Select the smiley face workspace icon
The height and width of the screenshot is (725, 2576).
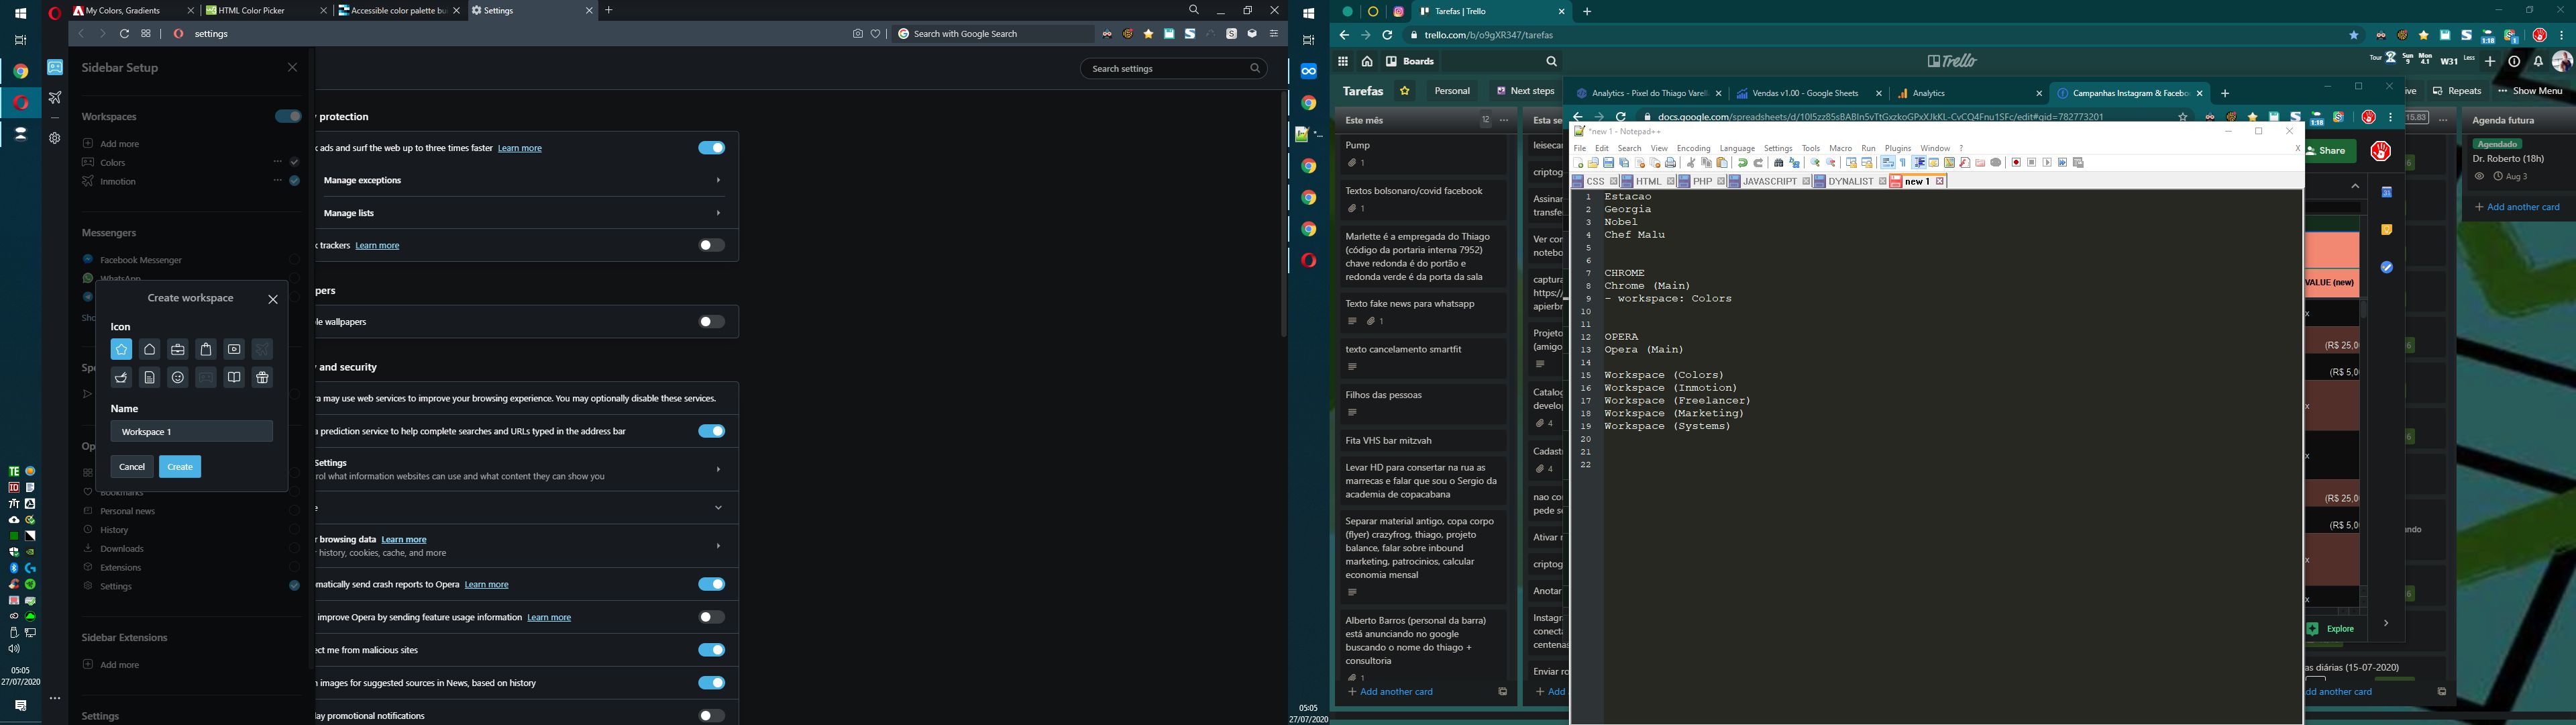(178, 377)
